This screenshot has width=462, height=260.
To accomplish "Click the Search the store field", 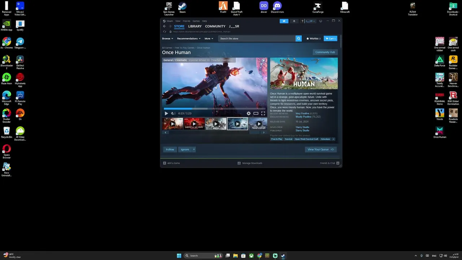I will (x=257, y=39).
